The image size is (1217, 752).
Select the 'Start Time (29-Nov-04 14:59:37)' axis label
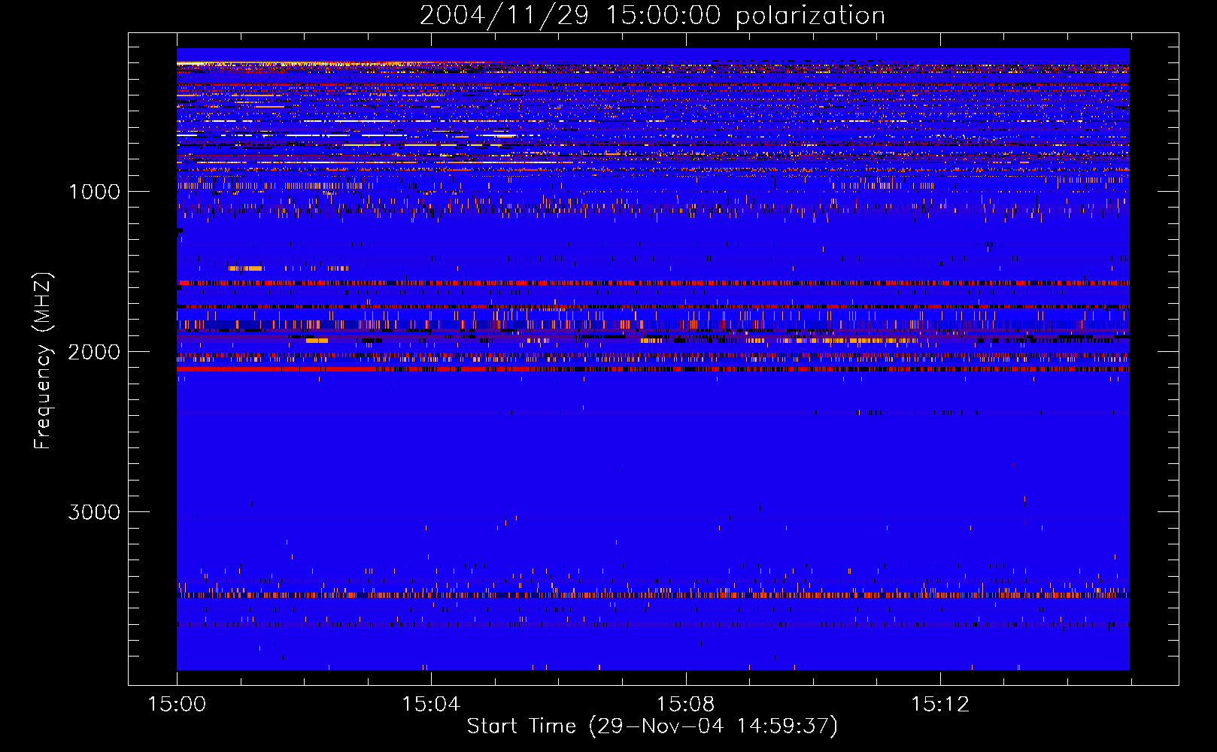pos(652,726)
